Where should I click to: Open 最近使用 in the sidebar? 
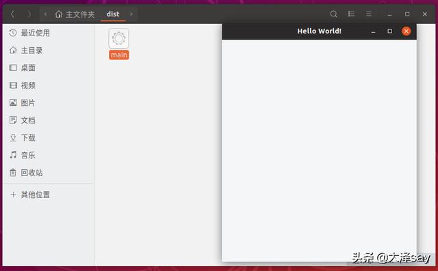(49, 33)
